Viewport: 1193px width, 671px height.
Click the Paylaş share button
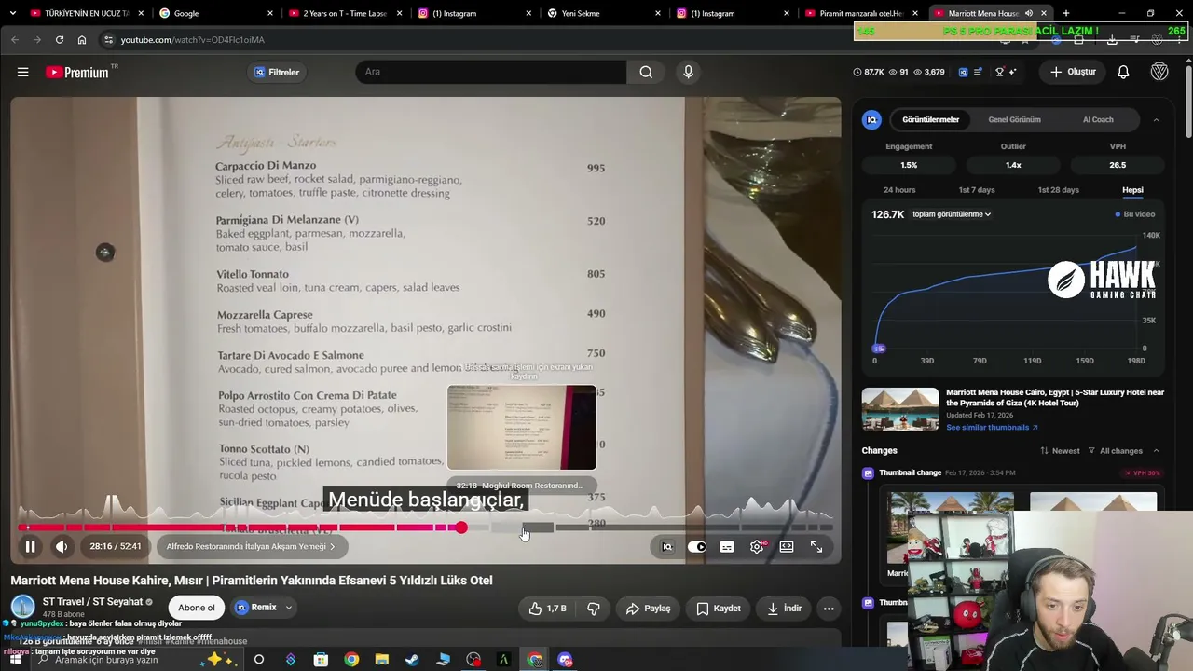click(649, 609)
